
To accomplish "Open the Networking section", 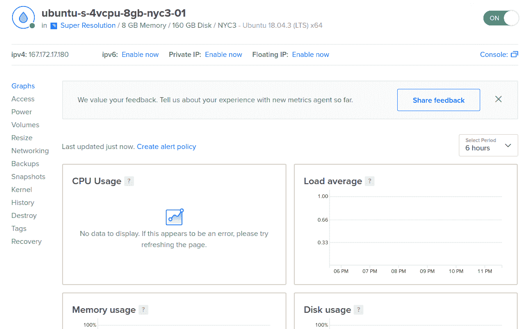I will coord(30,151).
